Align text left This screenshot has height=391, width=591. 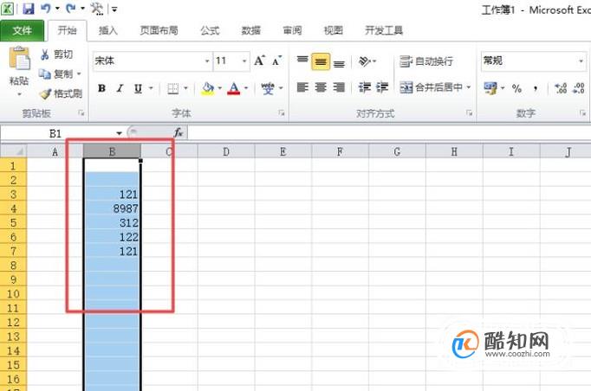point(302,87)
